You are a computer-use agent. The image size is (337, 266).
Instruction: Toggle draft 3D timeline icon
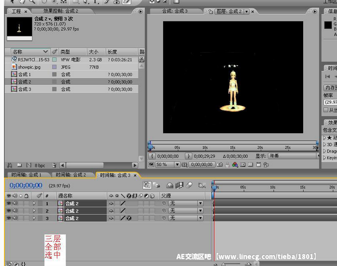click(x=157, y=185)
